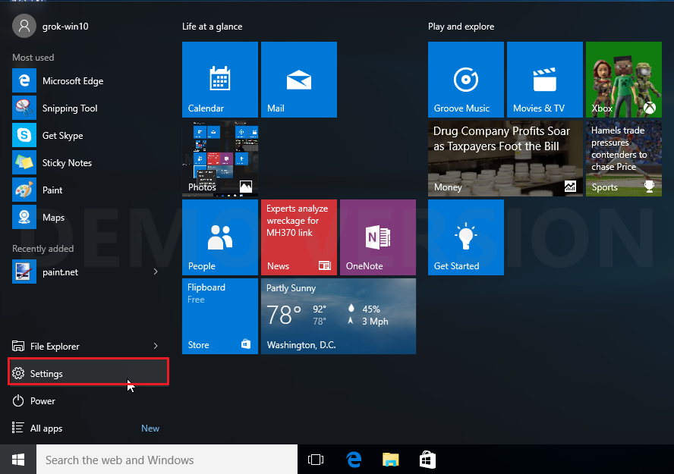Open the Xbox tile

[624, 80]
